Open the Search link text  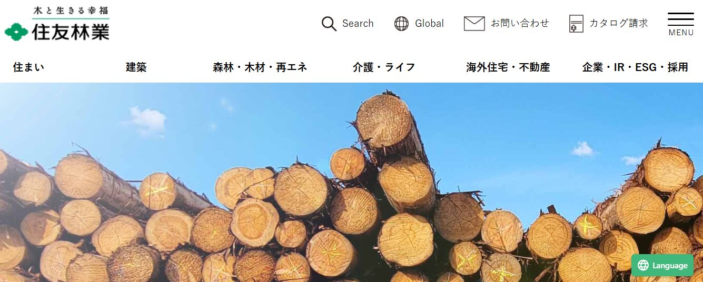358,24
